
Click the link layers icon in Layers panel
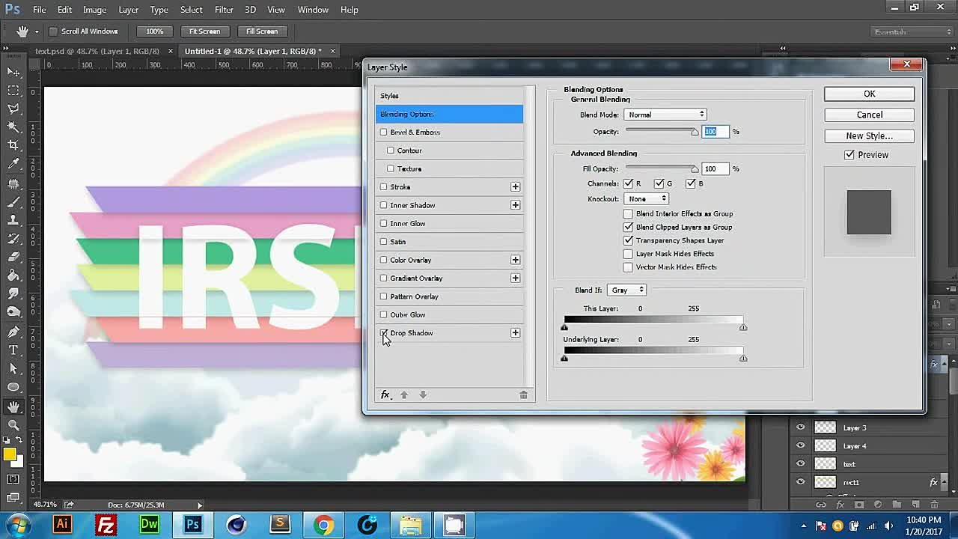point(821,505)
